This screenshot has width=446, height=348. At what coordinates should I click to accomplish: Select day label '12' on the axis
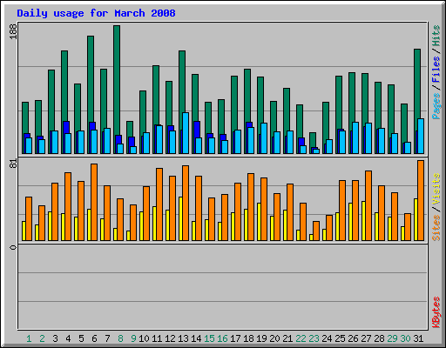pyautogui.click(x=170, y=338)
